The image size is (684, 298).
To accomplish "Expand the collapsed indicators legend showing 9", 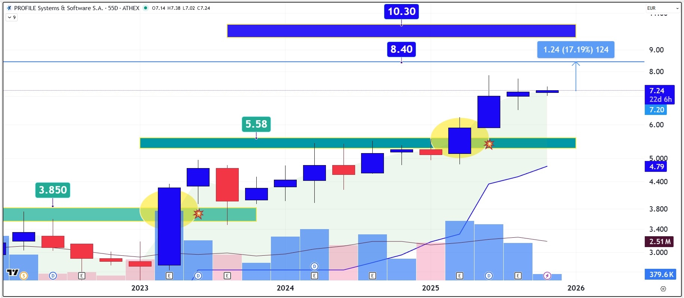I will (12, 17).
